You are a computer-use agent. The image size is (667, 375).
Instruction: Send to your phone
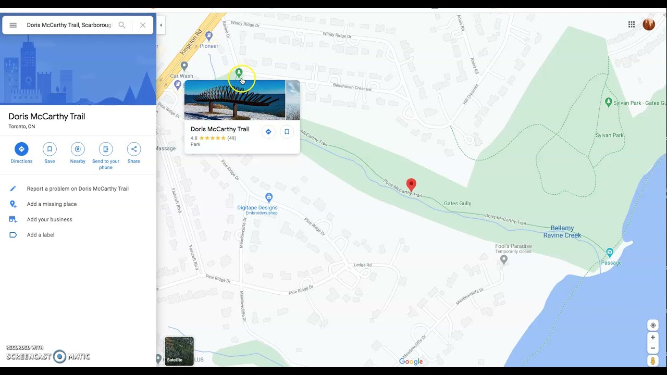coord(106,156)
